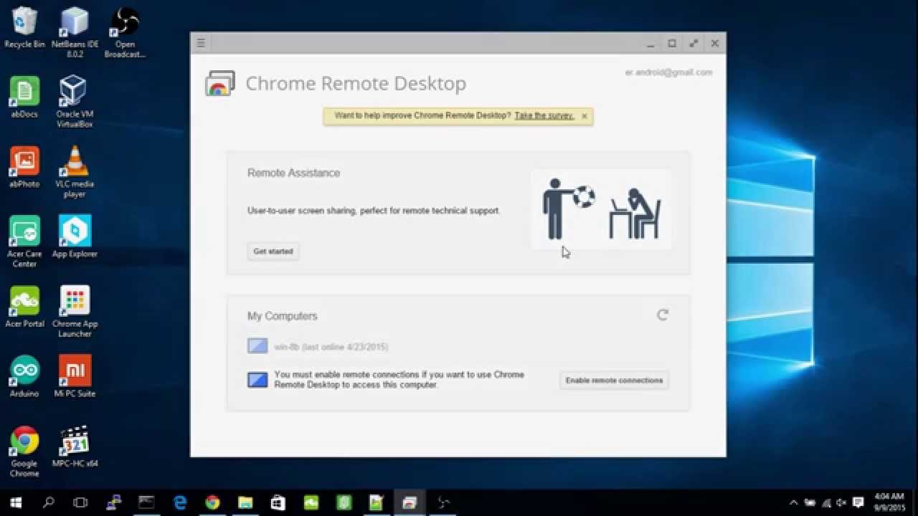Open Task View from the taskbar
The image size is (918, 516).
[81, 503]
